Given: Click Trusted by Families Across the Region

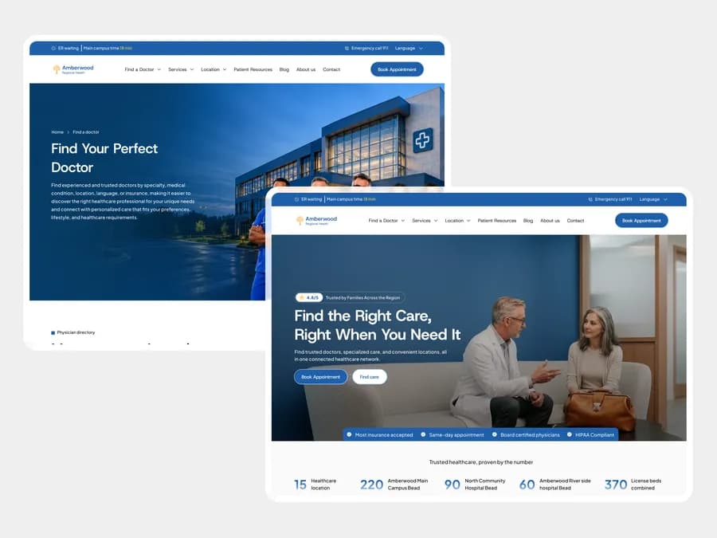Looking at the screenshot, I should [x=362, y=298].
